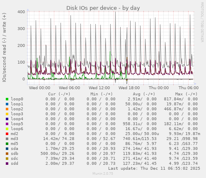
Task: Click the md5 dark green legend swatch
Action: (7, 144)
